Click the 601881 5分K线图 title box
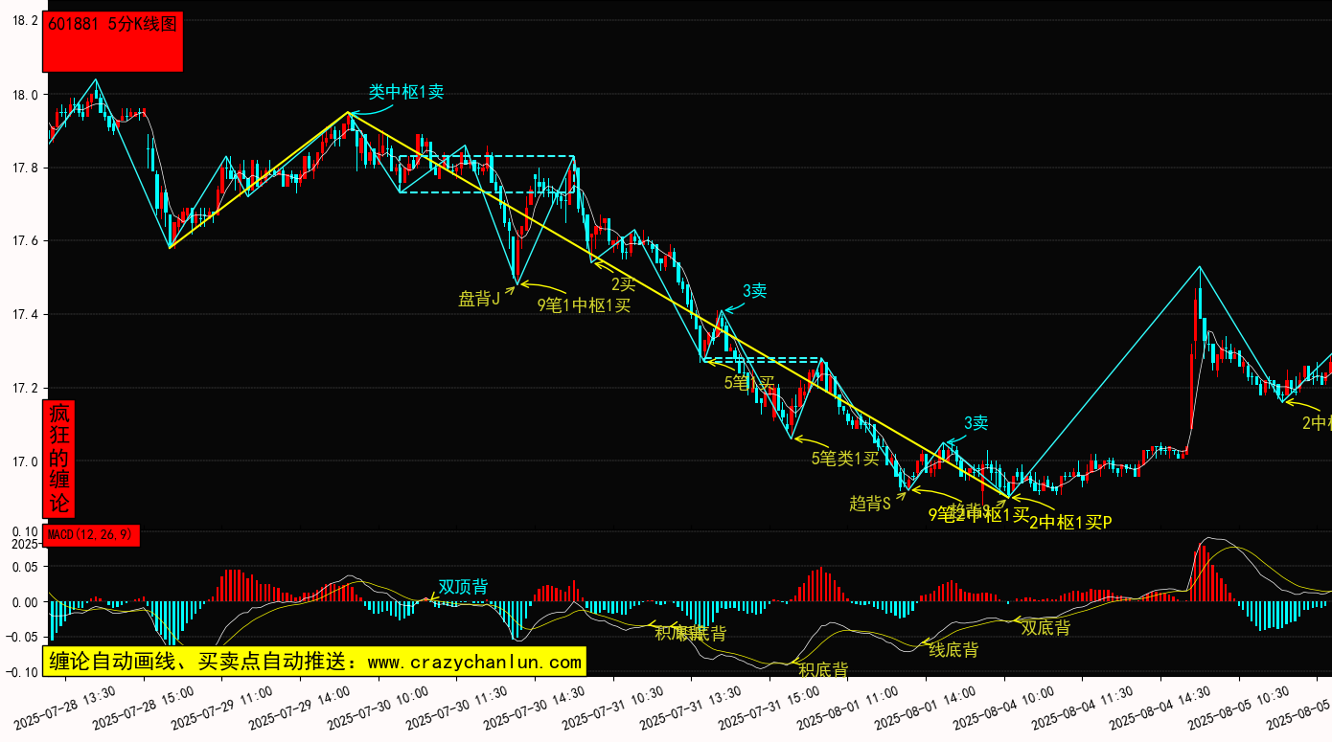Screen dimensions: 1332x742 112,42
